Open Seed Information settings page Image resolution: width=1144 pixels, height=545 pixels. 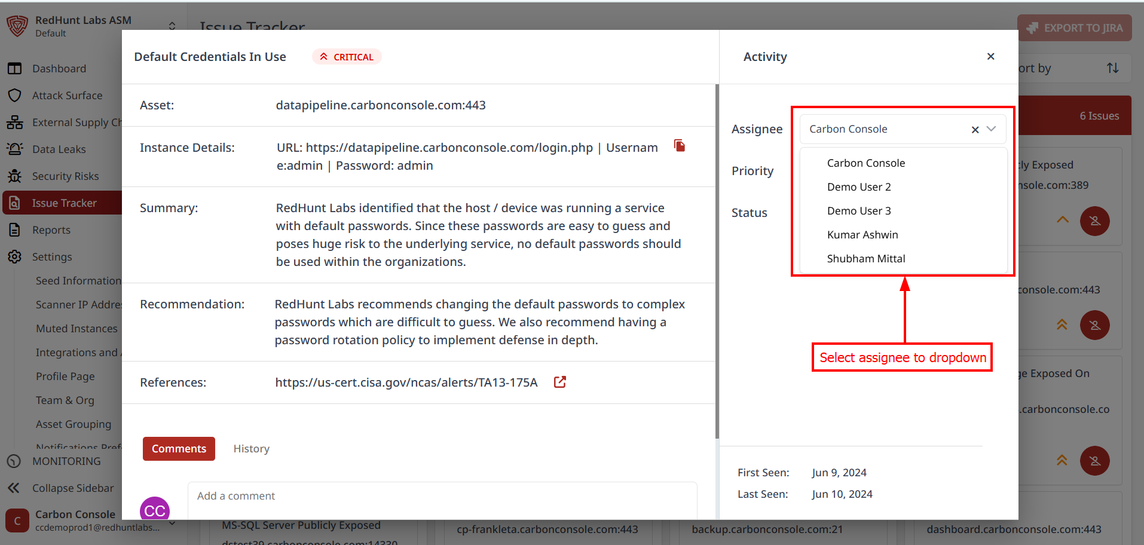78,281
